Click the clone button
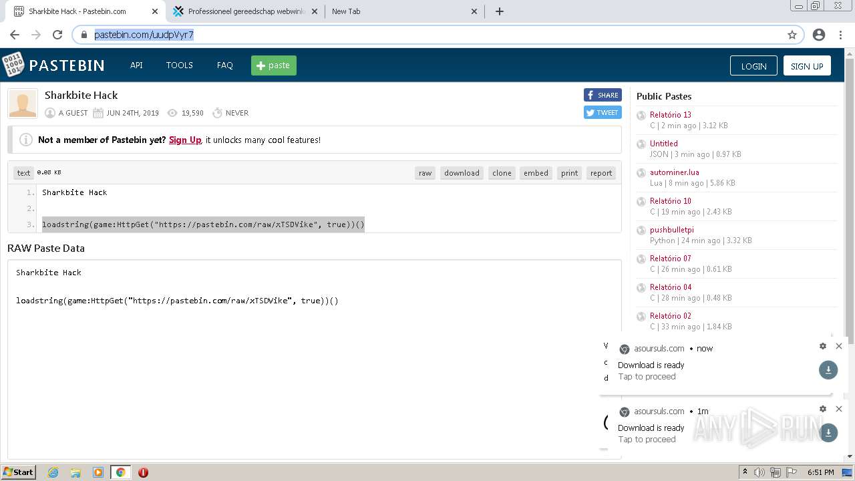 point(502,173)
